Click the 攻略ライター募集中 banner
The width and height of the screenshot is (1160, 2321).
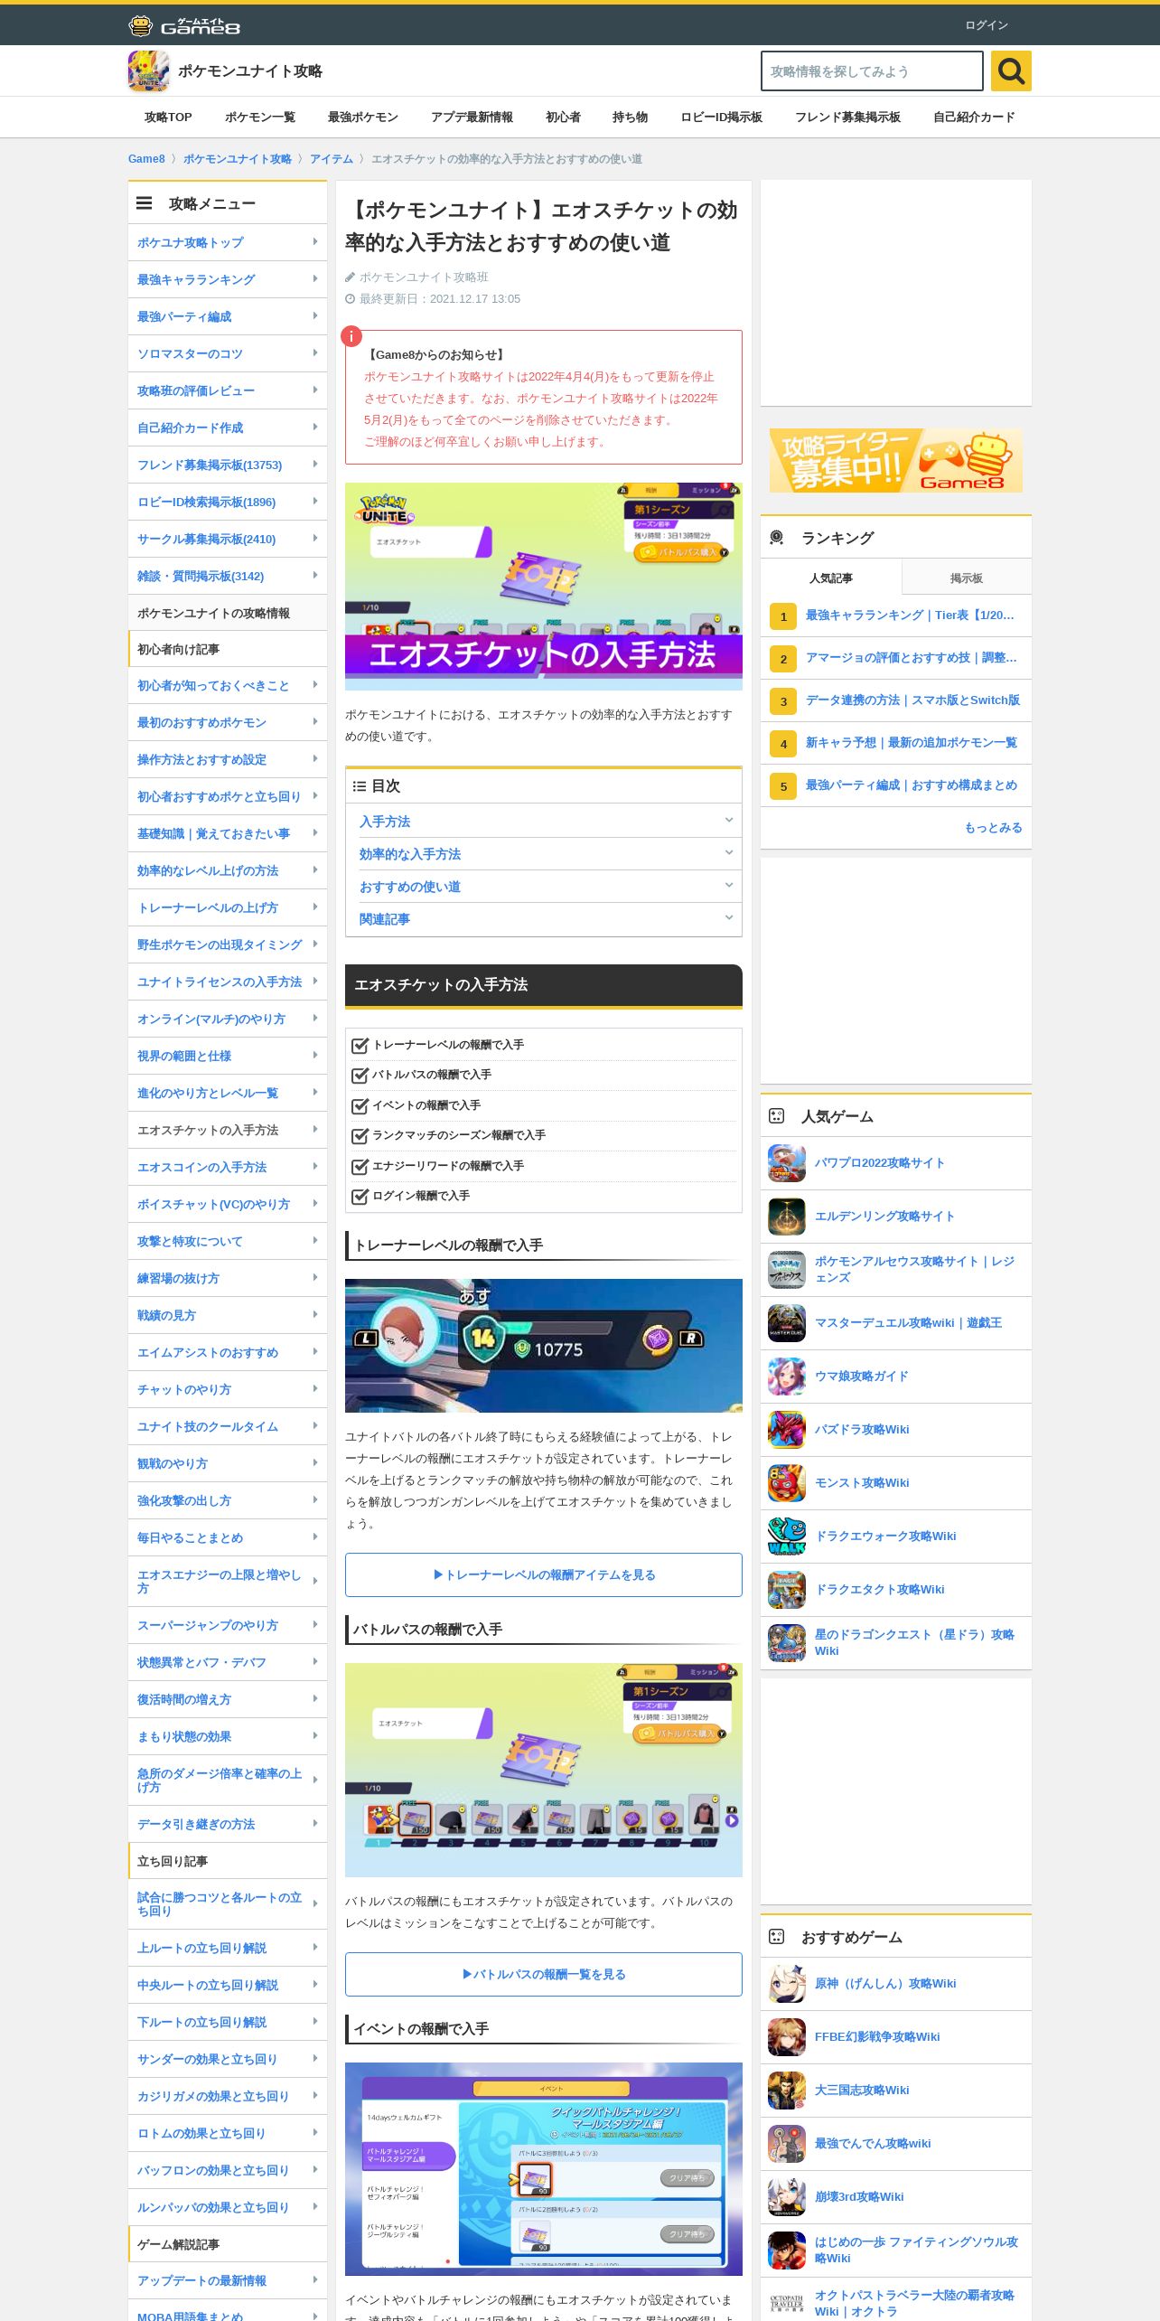click(x=896, y=460)
